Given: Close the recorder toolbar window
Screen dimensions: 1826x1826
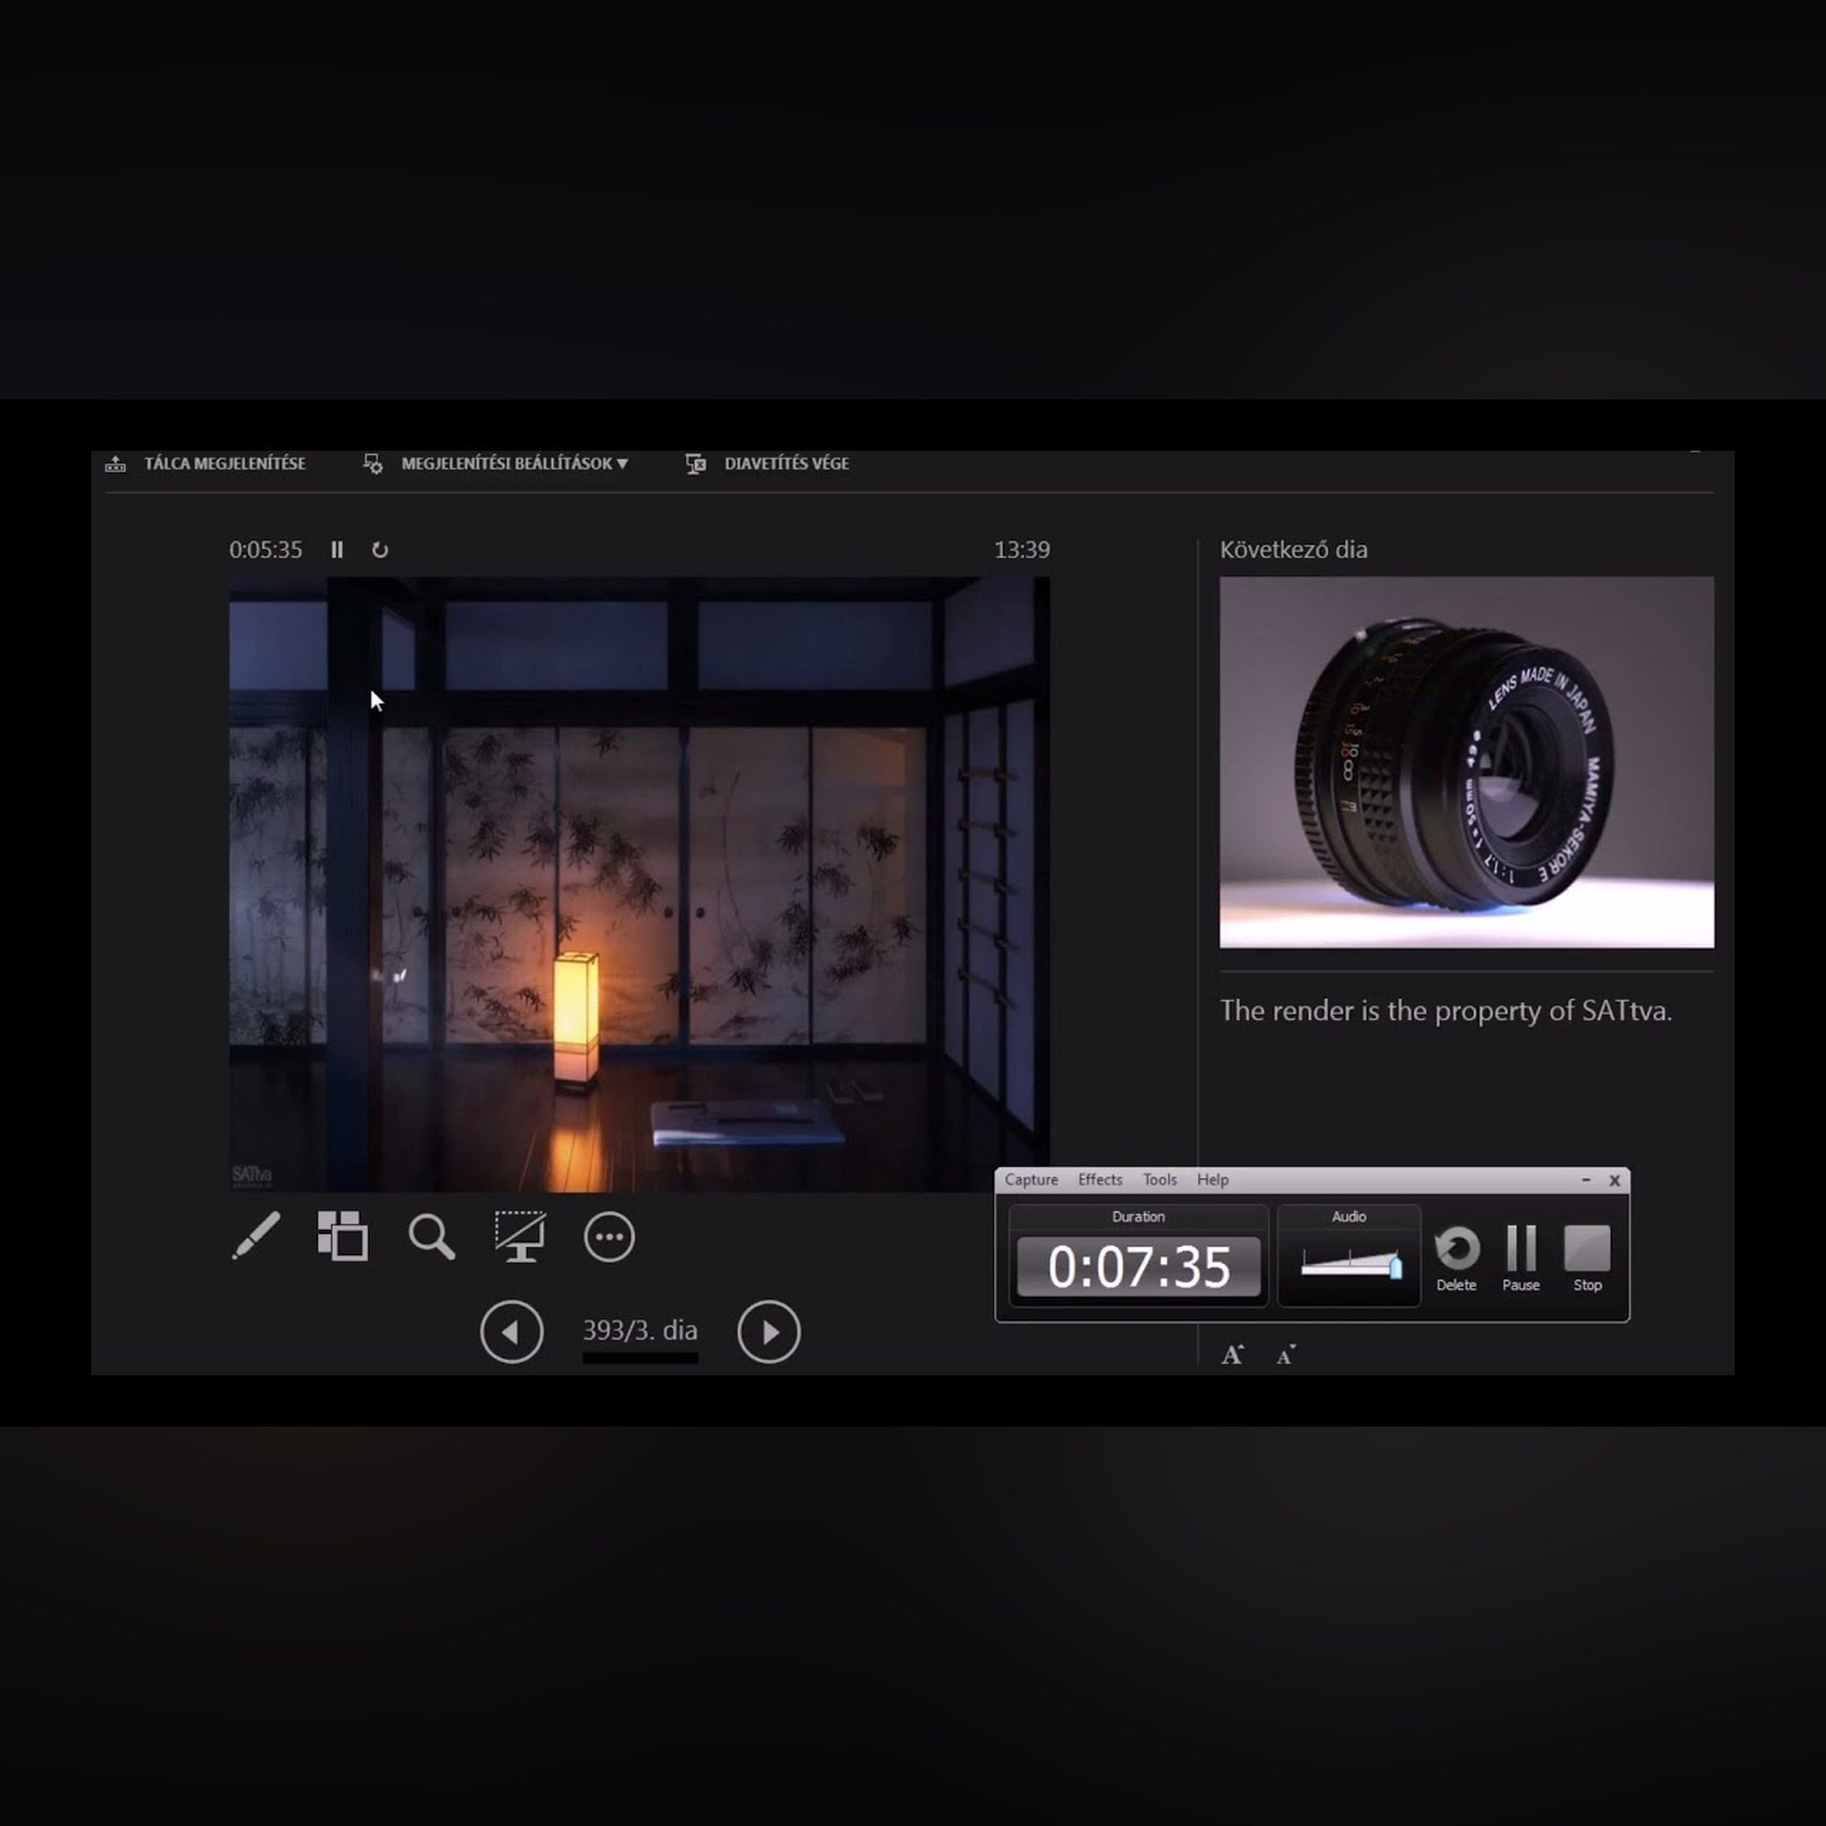Looking at the screenshot, I should tap(1614, 1180).
